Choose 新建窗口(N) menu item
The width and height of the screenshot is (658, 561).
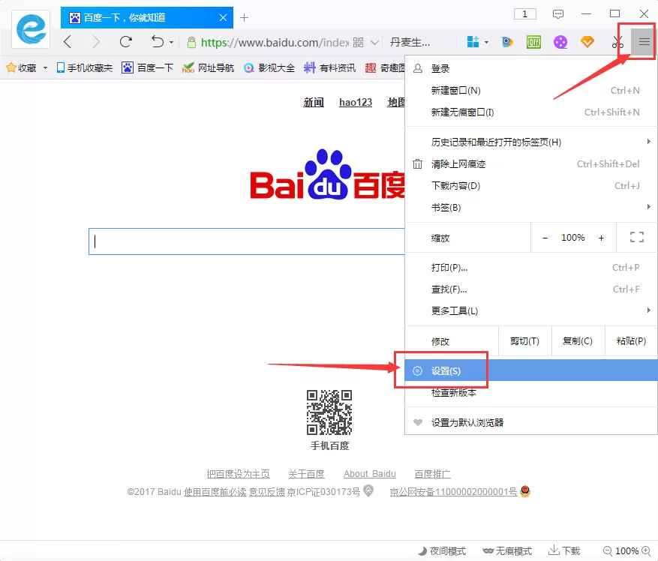pyautogui.click(x=530, y=90)
